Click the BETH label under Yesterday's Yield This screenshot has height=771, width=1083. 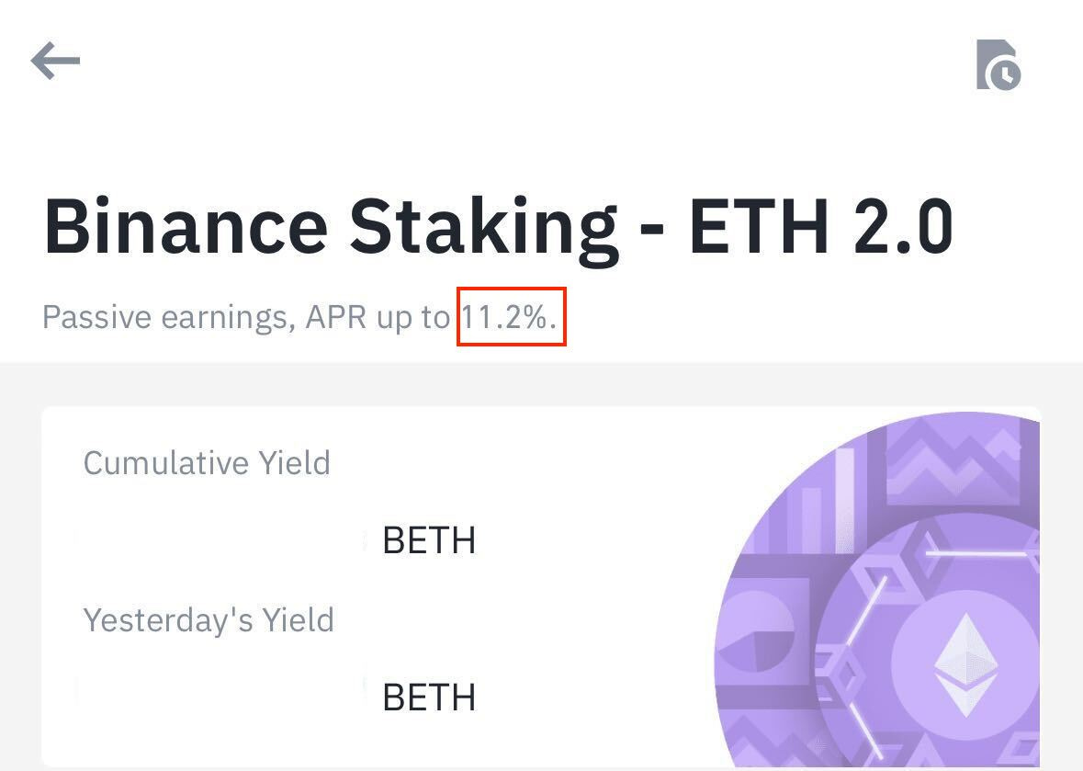[x=428, y=697]
